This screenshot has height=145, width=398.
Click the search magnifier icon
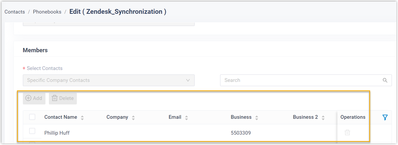click(385, 80)
